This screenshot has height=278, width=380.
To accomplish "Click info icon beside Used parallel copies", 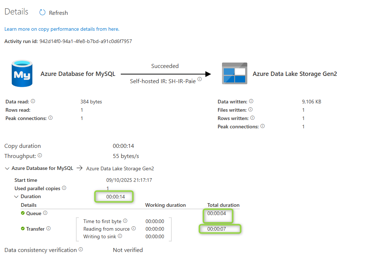I will [x=64, y=188].
